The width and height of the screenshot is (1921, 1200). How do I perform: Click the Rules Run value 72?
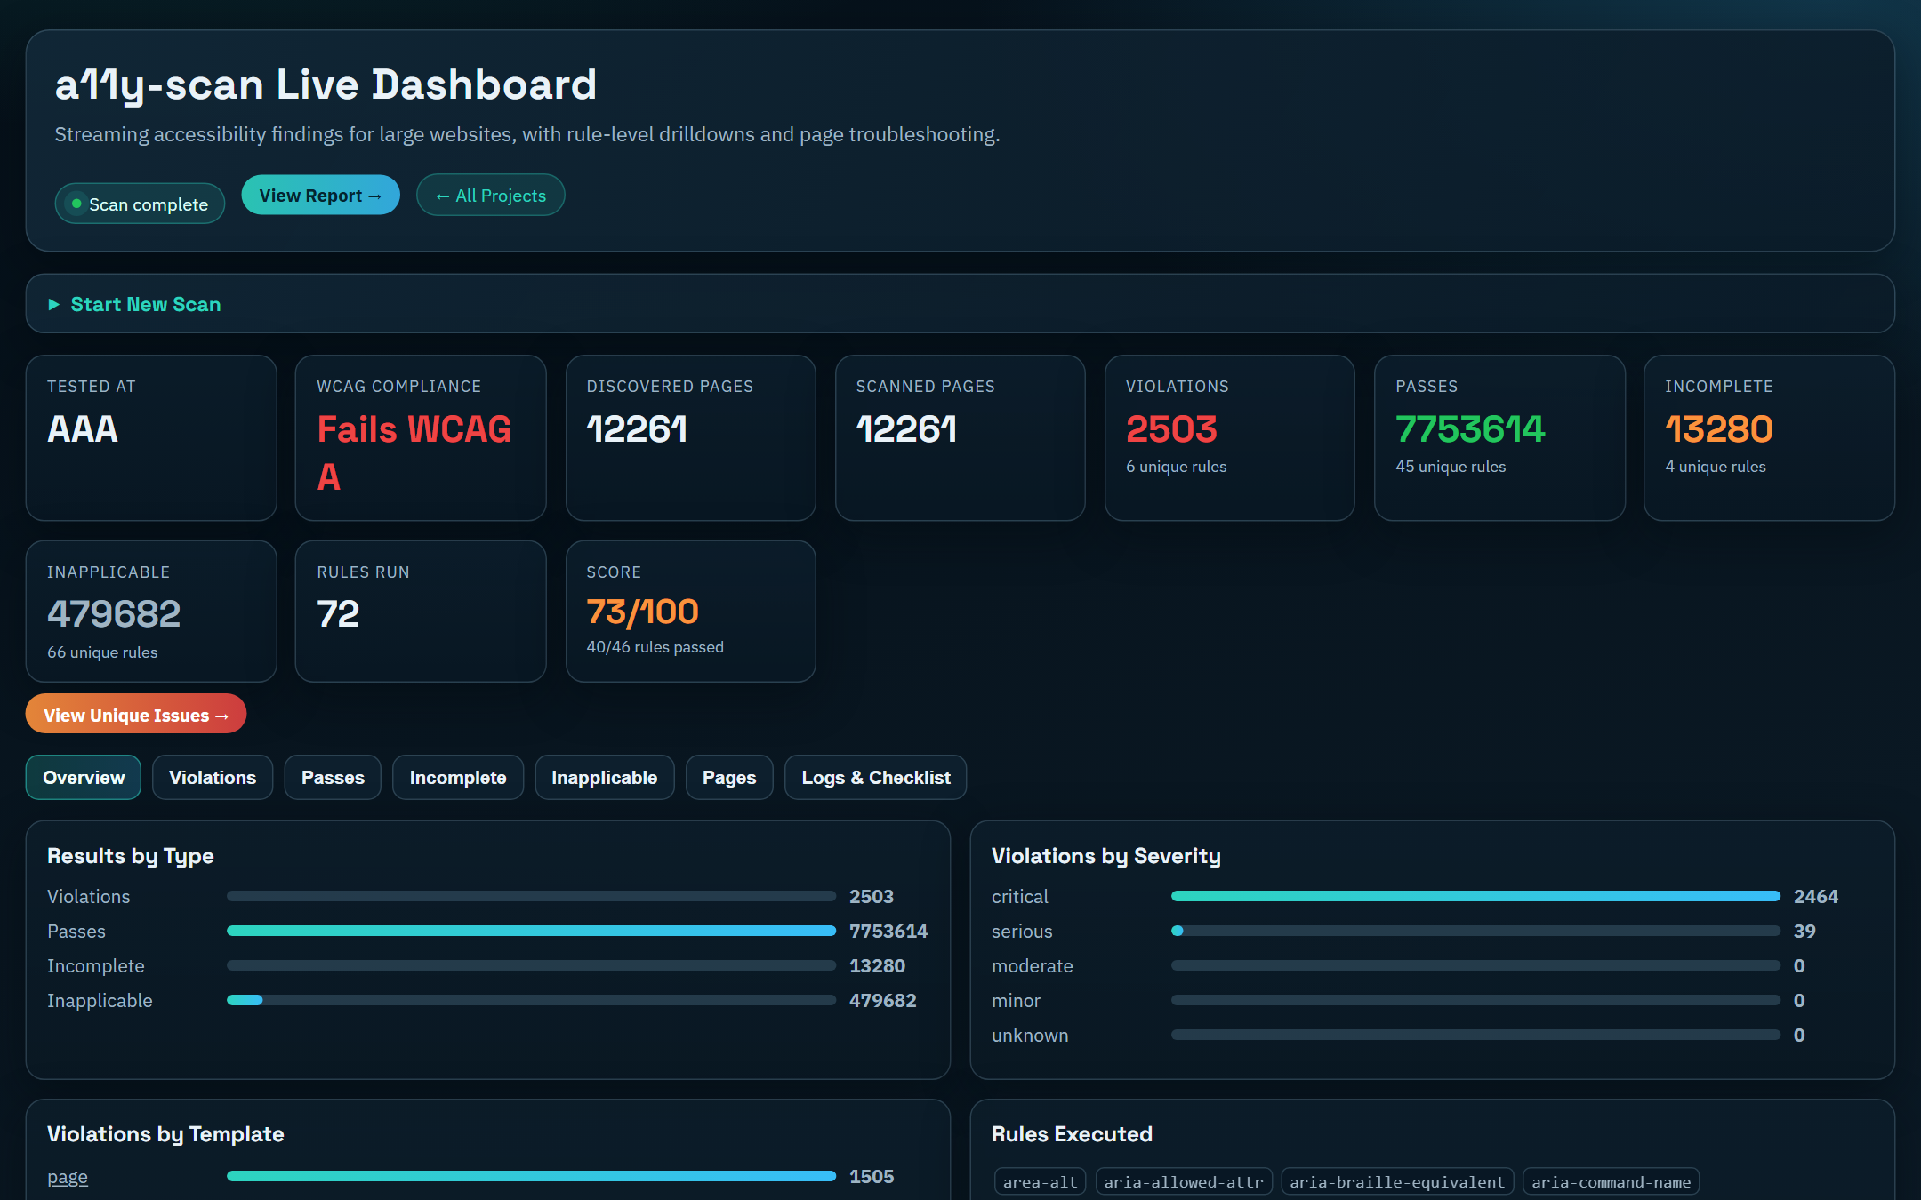click(x=338, y=614)
